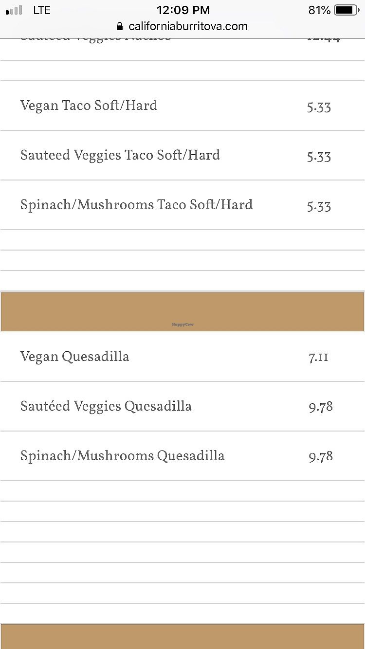The image size is (365, 649).
Task: Click the 5.33 price for Spinach/Mushrooms Taco
Action: tap(319, 206)
